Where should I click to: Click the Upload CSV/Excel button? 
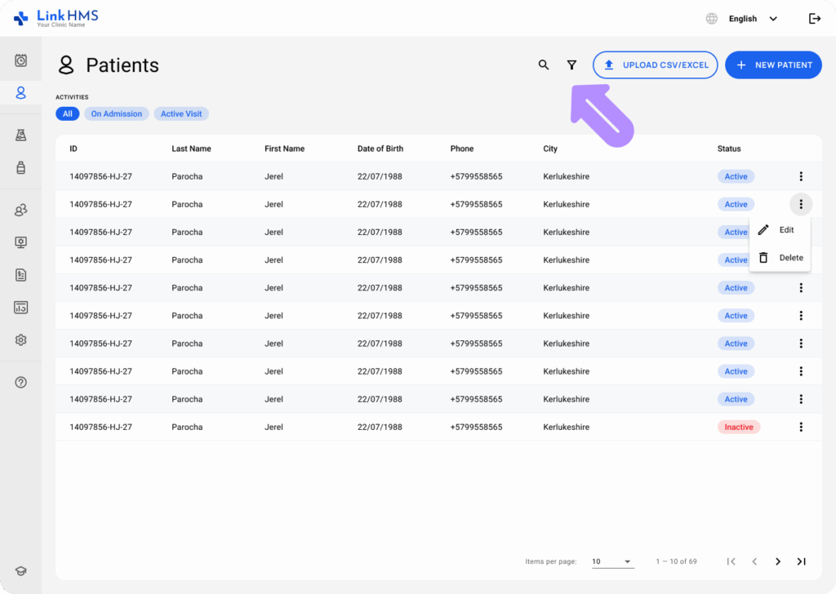(x=655, y=65)
